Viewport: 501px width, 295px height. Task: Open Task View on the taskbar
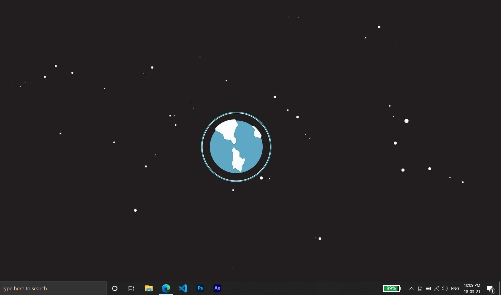tap(131, 288)
